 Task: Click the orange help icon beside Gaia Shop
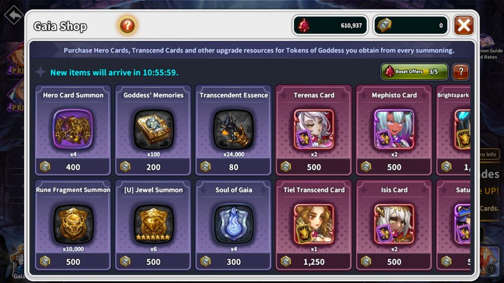pyautogui.click(x=127, y=26)
